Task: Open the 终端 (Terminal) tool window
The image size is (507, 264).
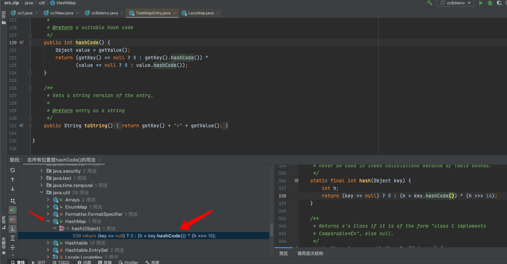Action: click(104, 262)
